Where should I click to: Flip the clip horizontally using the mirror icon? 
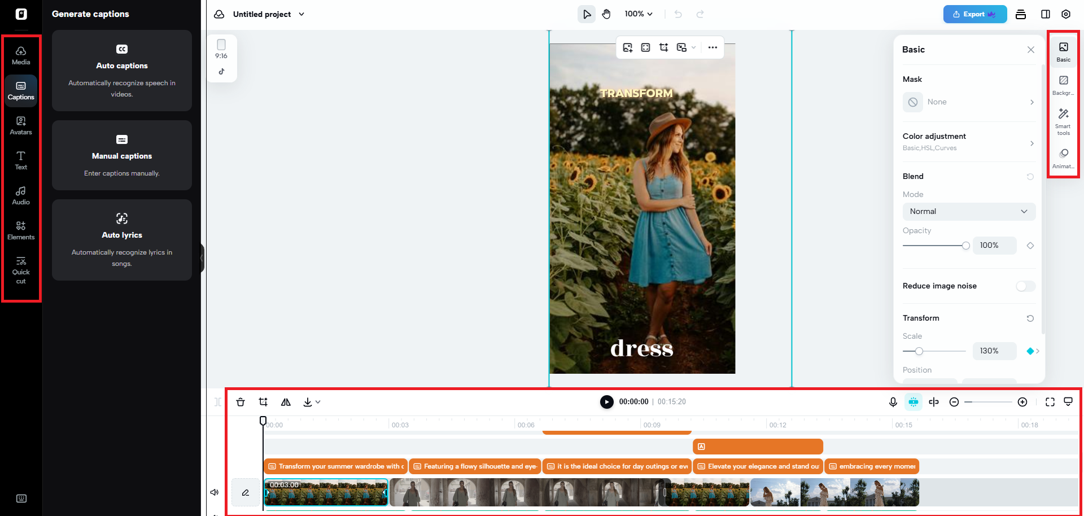coord(286,402)
